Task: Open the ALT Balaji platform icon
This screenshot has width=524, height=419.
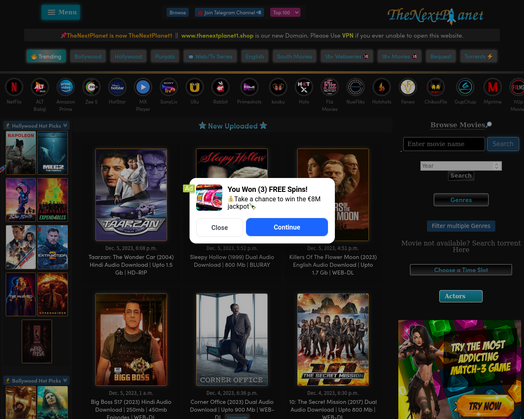Action: click(40, 87)
